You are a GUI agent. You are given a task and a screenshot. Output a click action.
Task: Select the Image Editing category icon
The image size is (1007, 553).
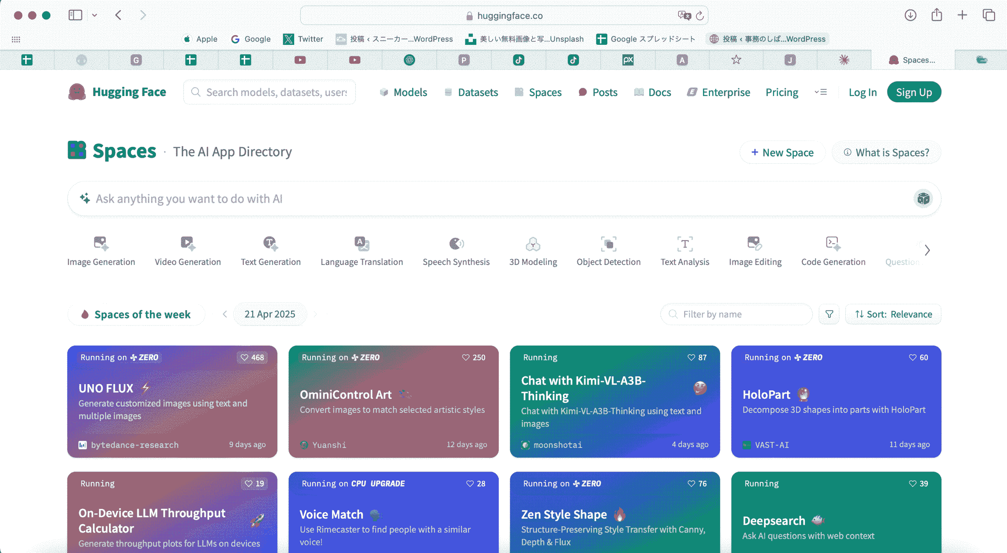click(x=755, y=244)
